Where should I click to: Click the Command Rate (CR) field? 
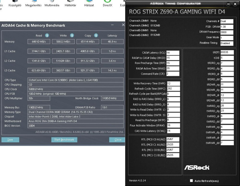pos(173,74)
